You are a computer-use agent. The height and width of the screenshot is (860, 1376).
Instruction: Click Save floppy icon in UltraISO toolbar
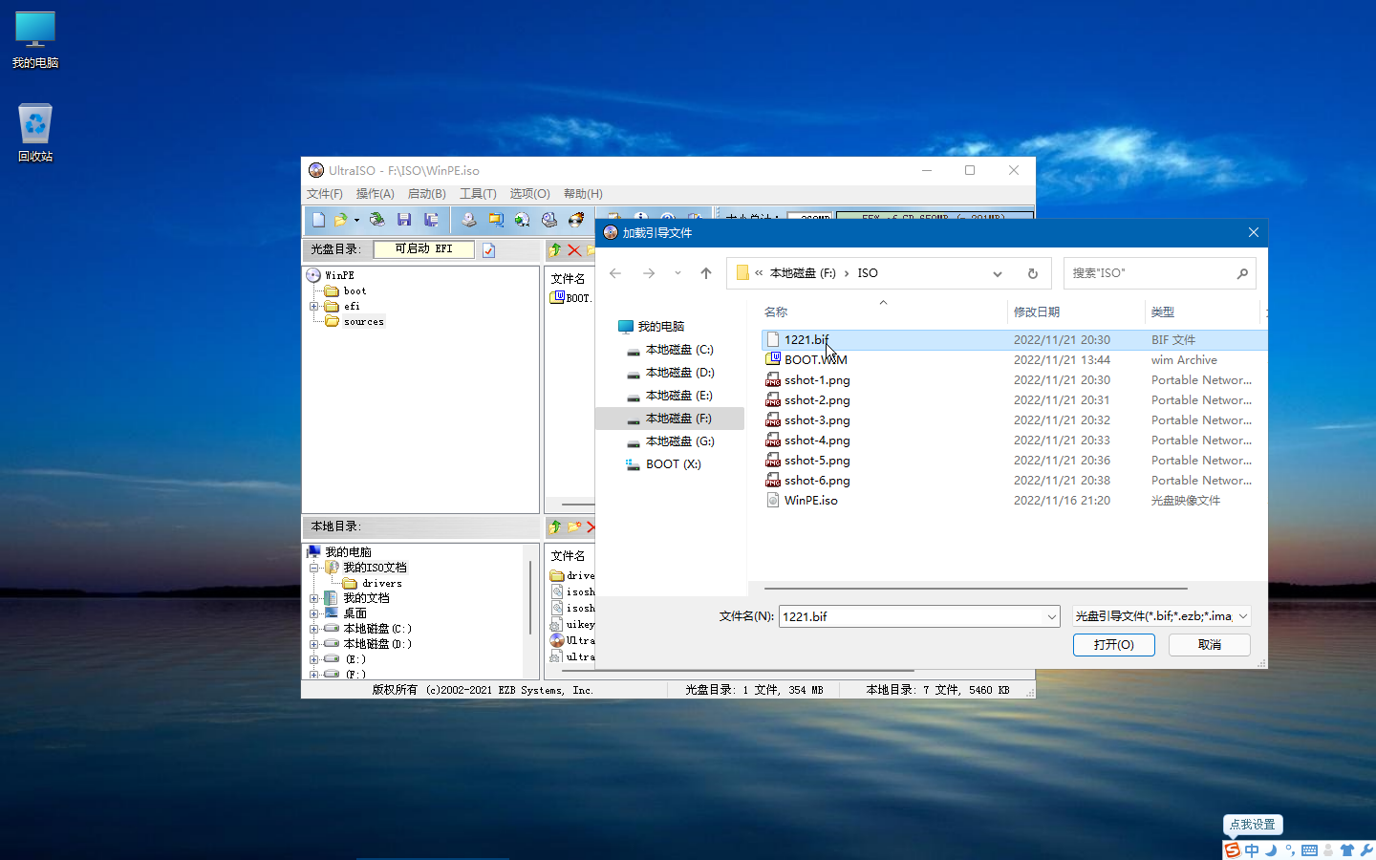404,220
